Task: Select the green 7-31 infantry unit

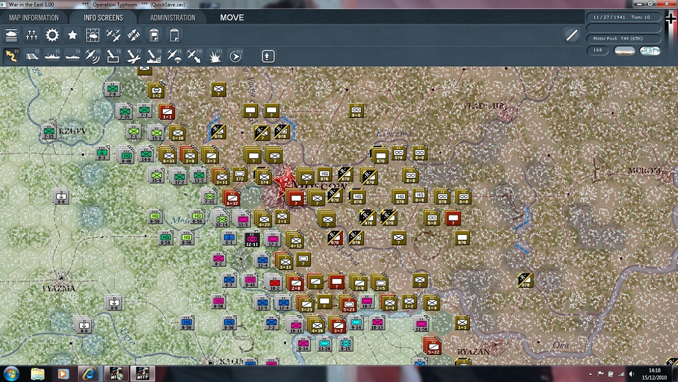Action: point(209,197)
